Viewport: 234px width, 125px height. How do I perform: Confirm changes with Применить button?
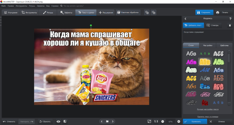pyautogui.click(x=195, y=122)
